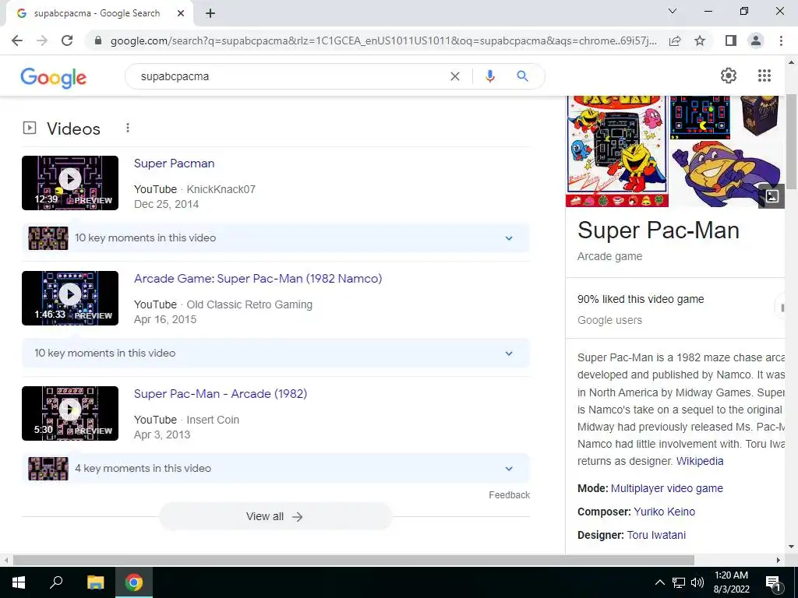Click Multiplayer video game link
Screen dimensions: 798x598
tap(667, 488)
